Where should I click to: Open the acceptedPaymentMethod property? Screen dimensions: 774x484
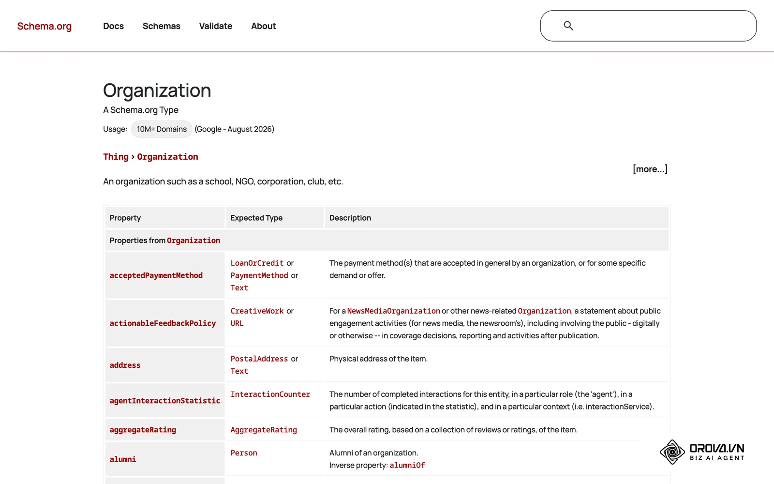click(156, 275)
